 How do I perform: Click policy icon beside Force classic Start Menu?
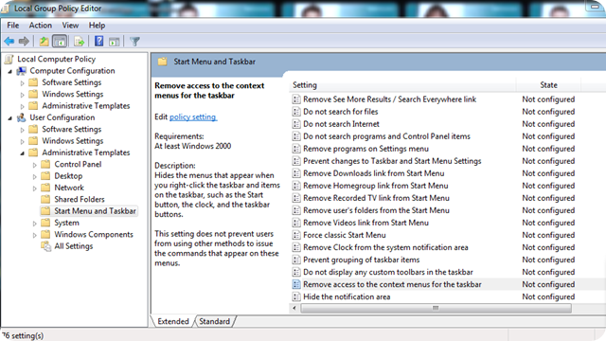(296, 235)
